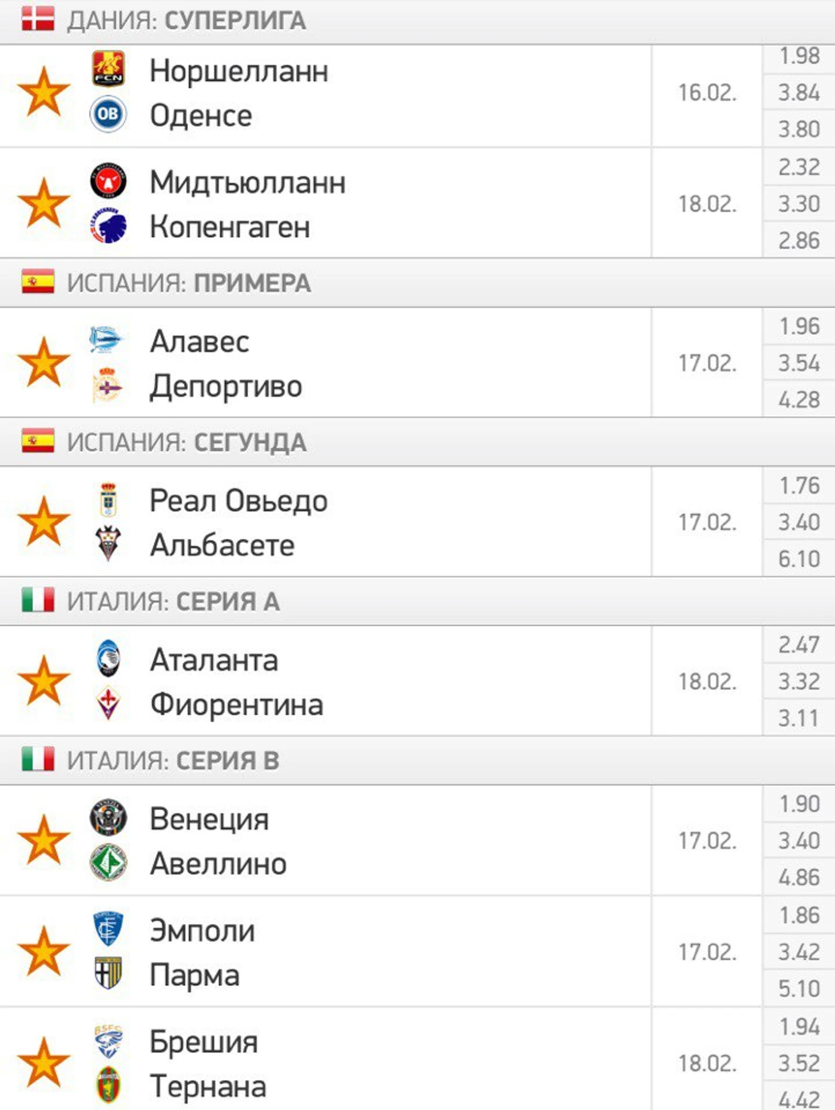Click the Тернана club badge

coord(108,1085)
